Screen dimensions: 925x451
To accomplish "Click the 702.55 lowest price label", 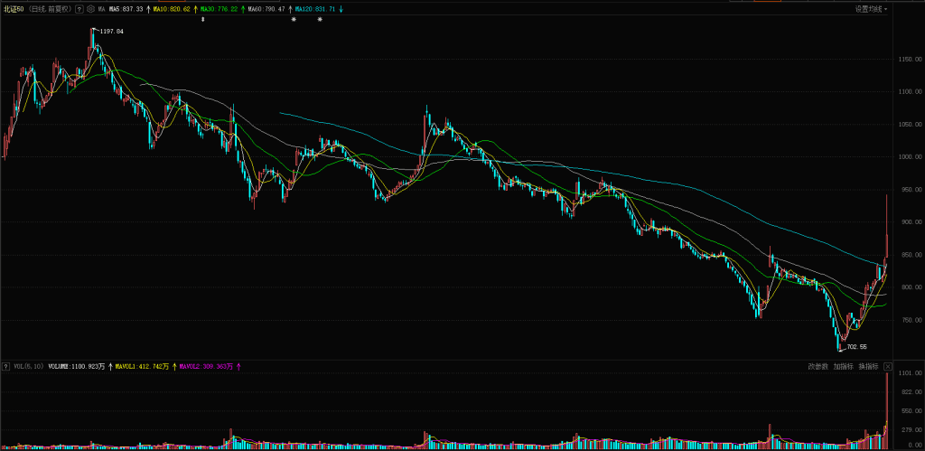I will click(853, 346).
